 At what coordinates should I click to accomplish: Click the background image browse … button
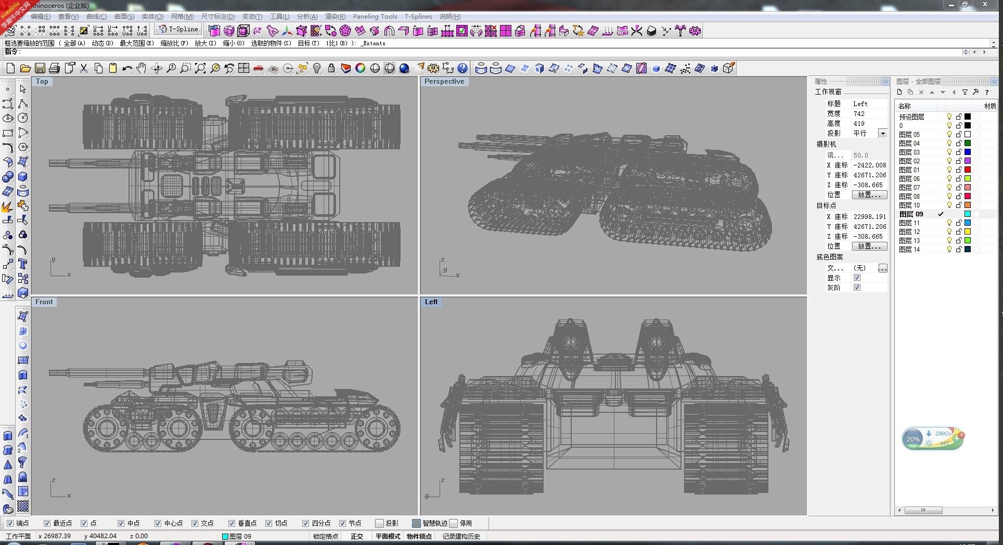point(883,268)
